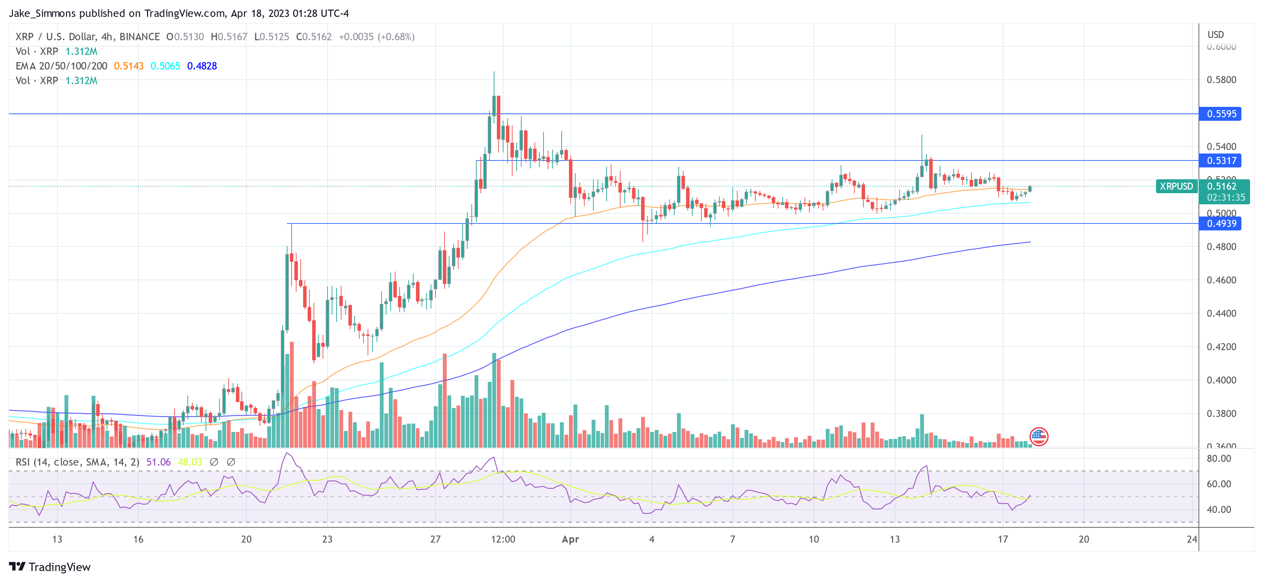1263x582 pixels.
Task: Click the +0.0035 (+0.68%) change value
Action: tap(377, 37)
